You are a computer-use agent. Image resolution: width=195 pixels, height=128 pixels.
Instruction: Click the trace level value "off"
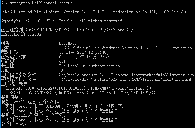[x=62, y=61]
